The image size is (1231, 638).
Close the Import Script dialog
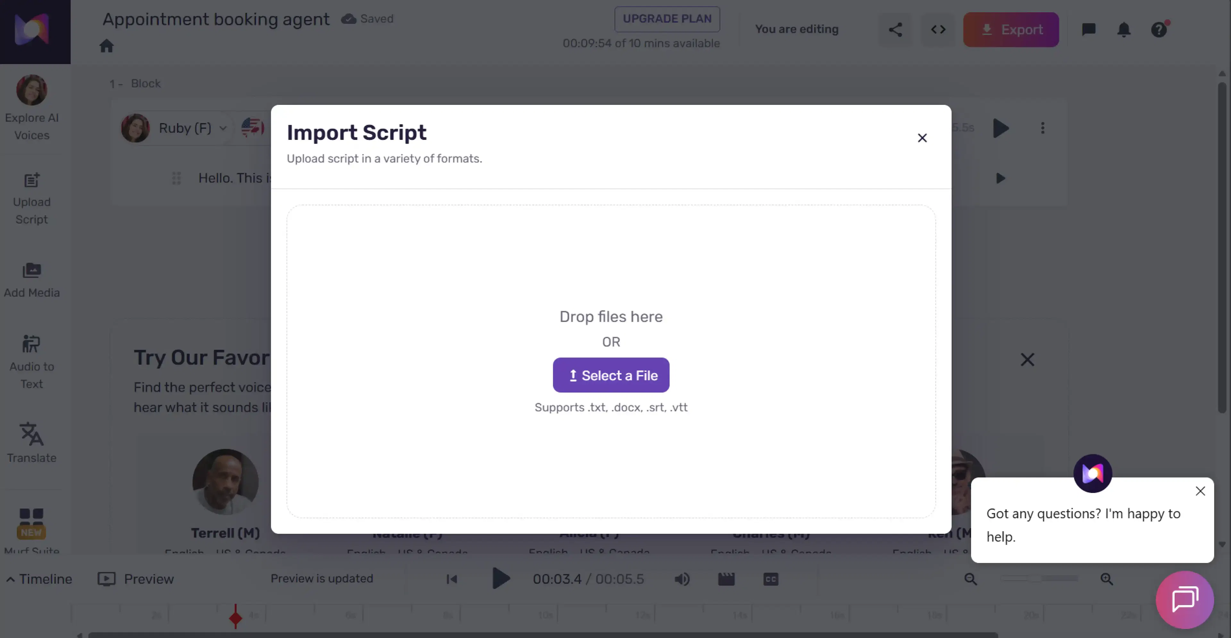point(922,138)
